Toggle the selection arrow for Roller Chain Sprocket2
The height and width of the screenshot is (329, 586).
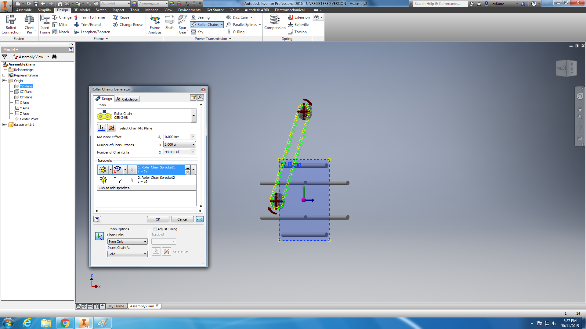[x=132, y=180]
